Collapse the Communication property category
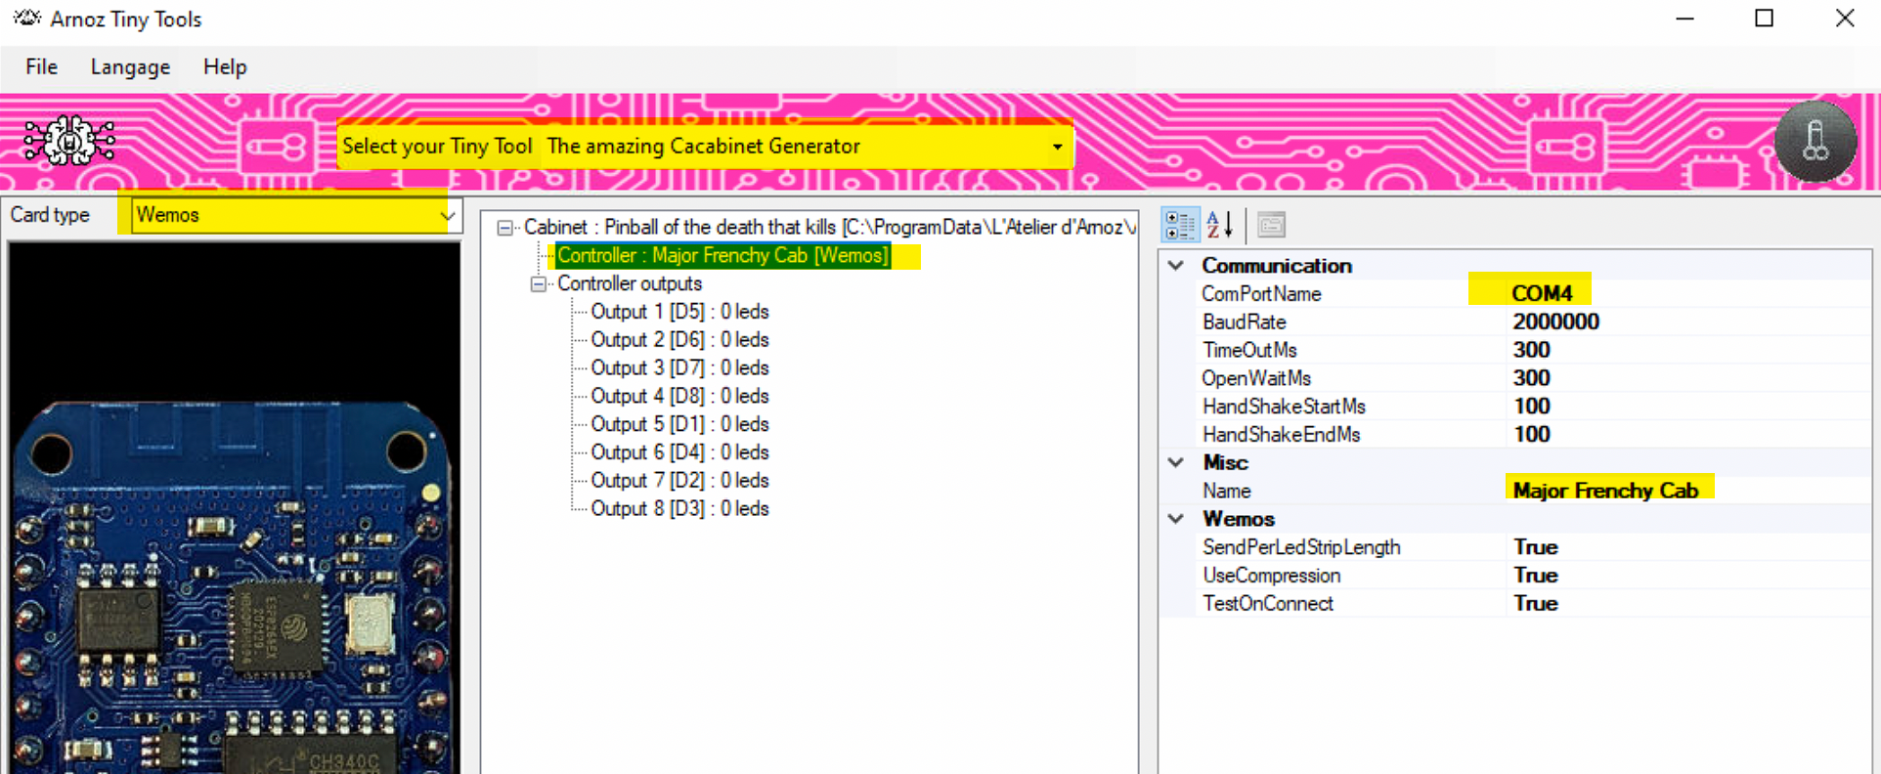 tap(1176, 266)
